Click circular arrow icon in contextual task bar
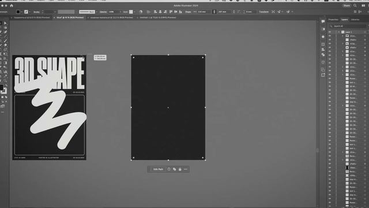 (169, 169)
